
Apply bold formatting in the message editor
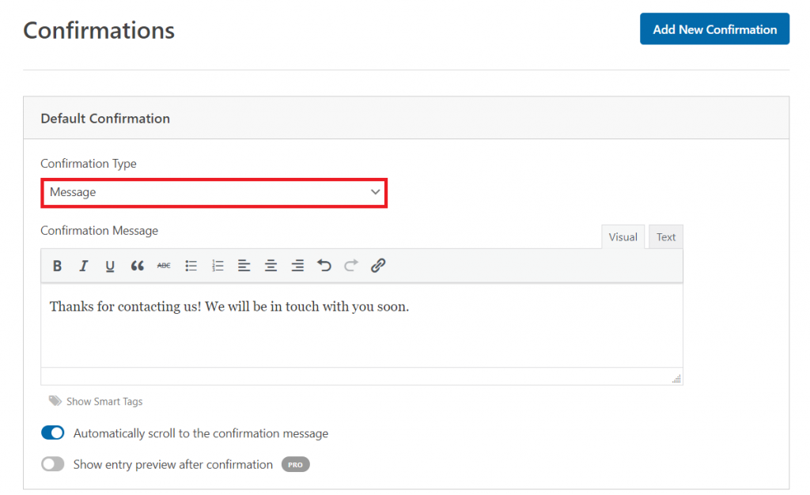click(57, 265)
